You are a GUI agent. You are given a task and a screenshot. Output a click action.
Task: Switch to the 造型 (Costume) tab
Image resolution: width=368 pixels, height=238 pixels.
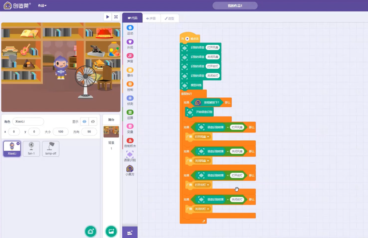point(169,18)
